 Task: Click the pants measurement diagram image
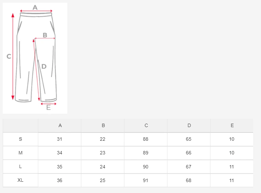point(35,58)
